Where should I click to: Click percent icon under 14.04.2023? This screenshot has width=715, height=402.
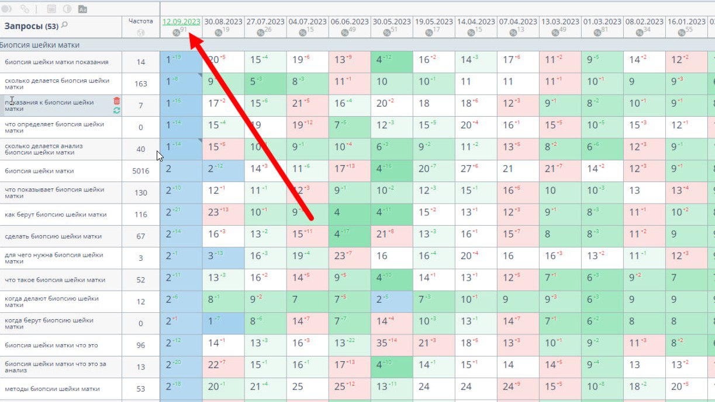pos(471,33)
